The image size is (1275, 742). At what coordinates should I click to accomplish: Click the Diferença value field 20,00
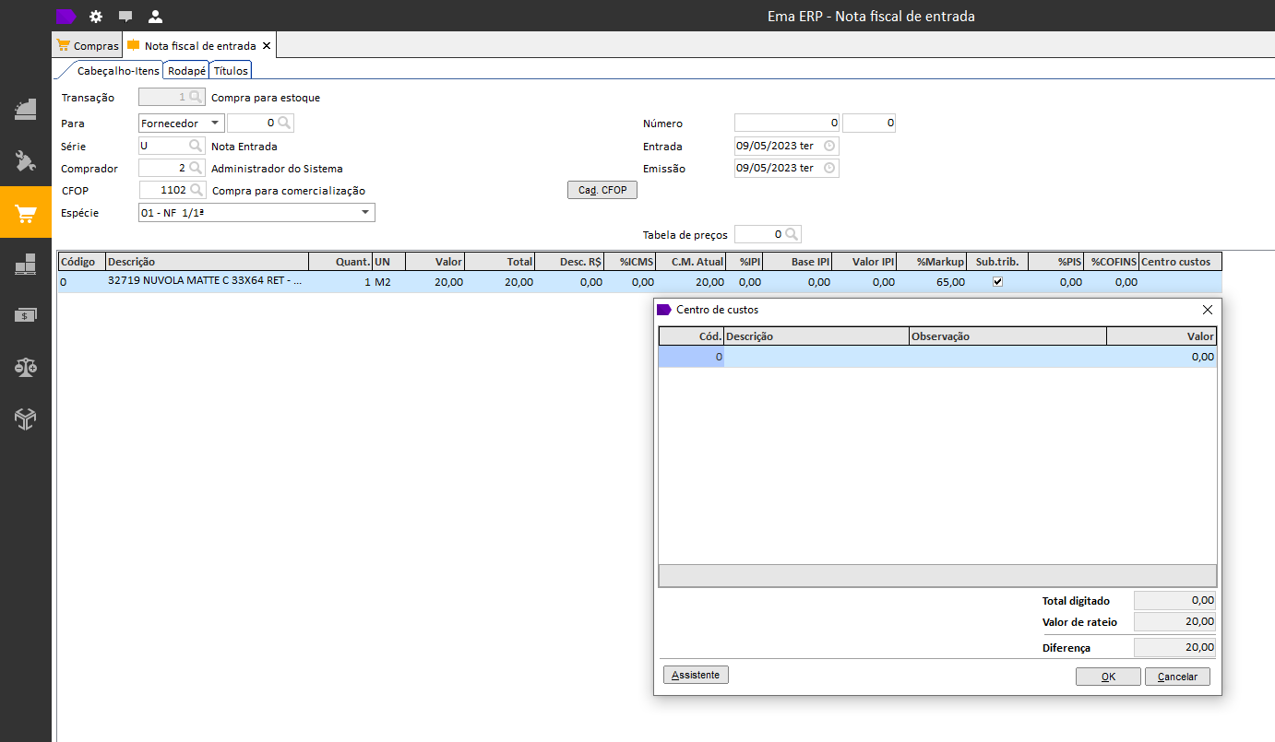pos(1174,648)
